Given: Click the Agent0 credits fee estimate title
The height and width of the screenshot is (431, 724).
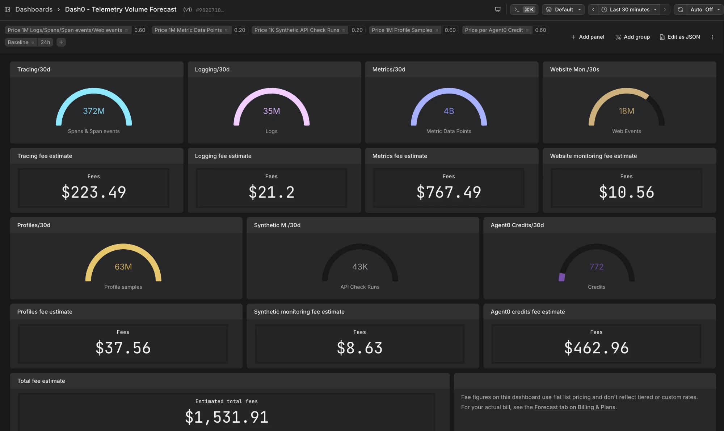Looking at the screenshot, I should pos(528,312).
